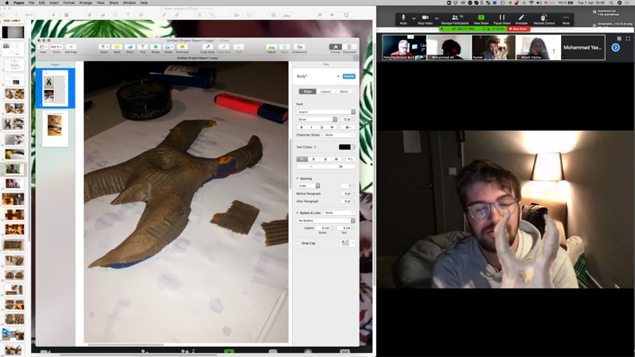This screenshot has width=635, height=357.
Task: Click Add Page in shared Pages toolbar
Action: 71,48
